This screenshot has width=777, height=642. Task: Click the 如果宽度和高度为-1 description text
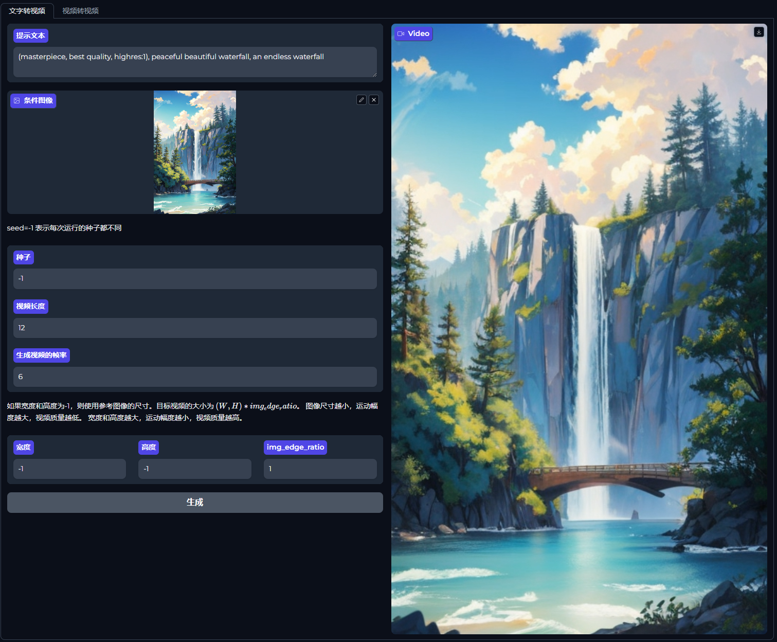tap(193, 412)
